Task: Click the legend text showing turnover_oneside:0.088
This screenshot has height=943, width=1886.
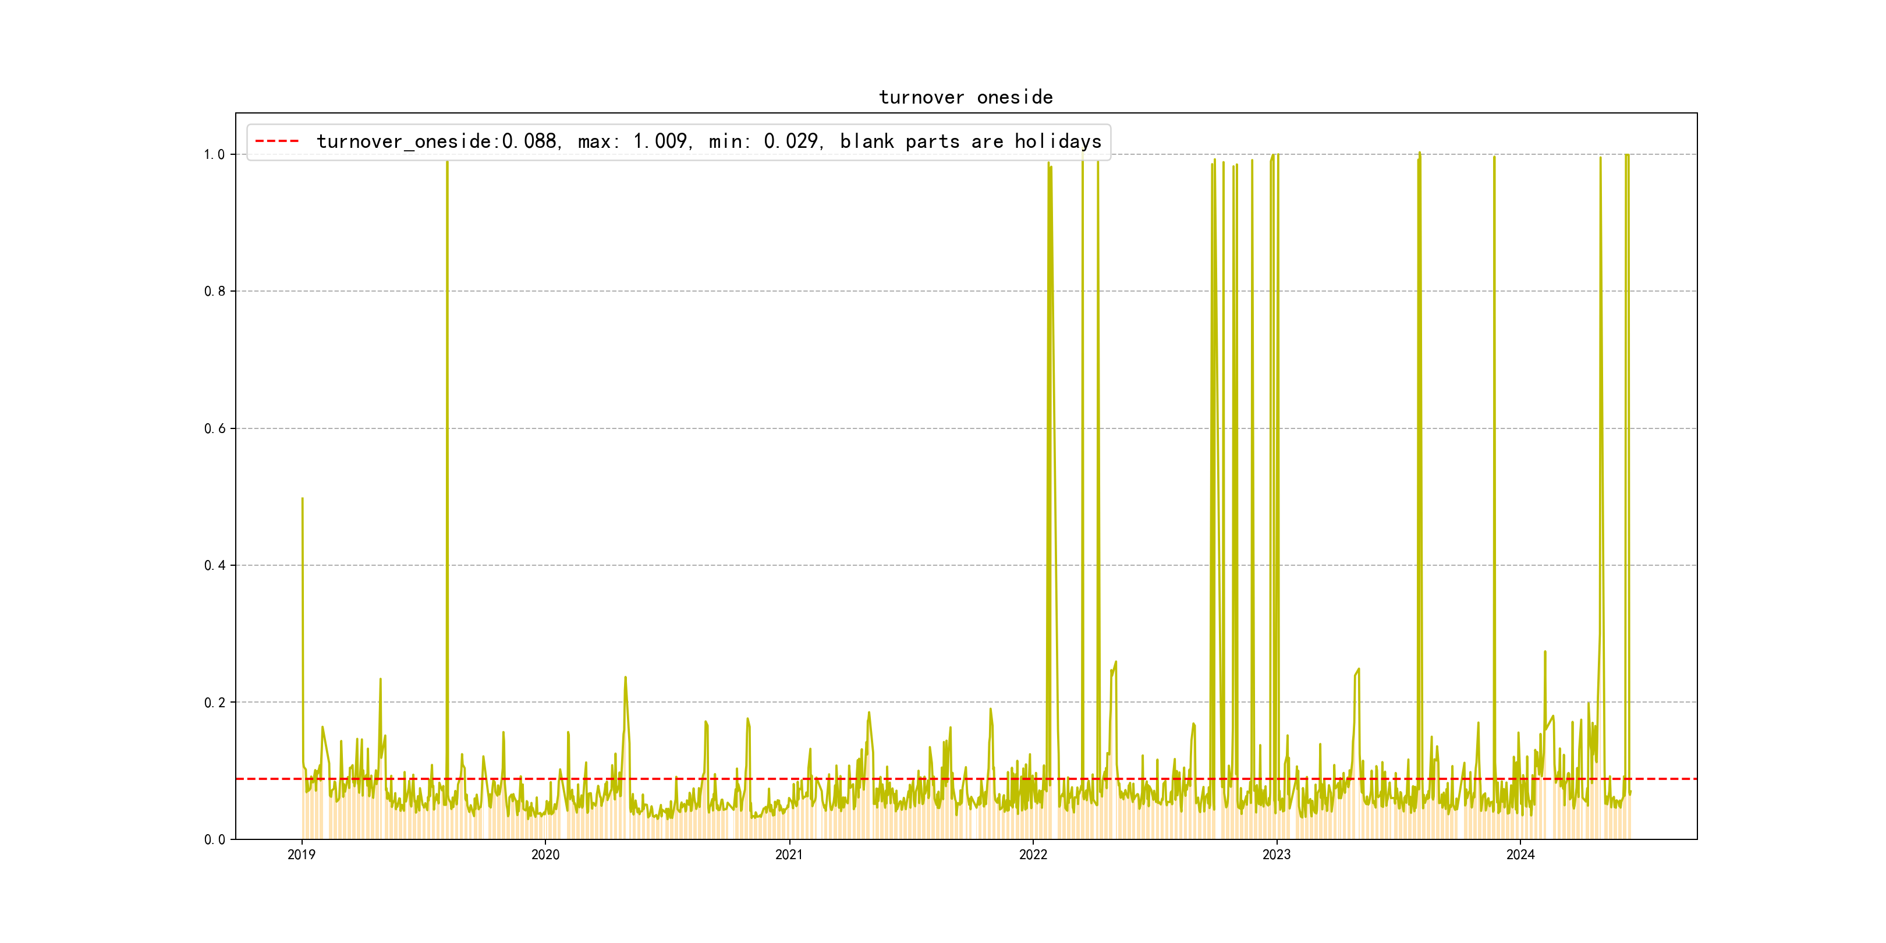Action: click(438, 141)
